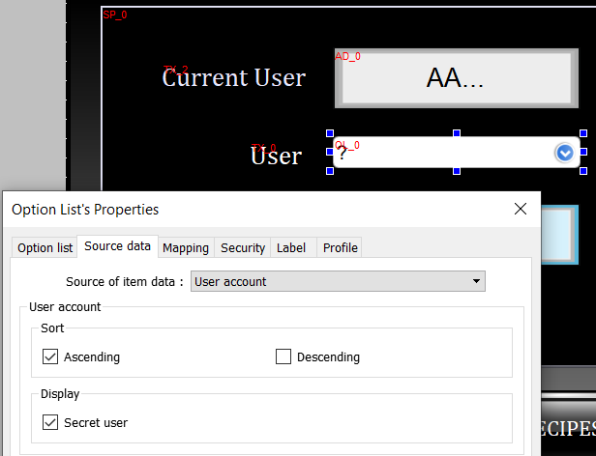The height and width of the screenshot is (456, 596).
Task: Select the AA... display object on canvas
Action: (455, 79)
